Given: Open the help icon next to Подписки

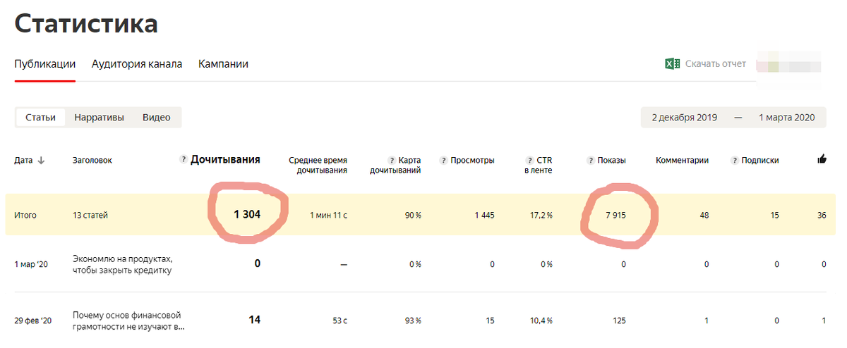Looking at the screenshot, I should click(x=734, y=160).
